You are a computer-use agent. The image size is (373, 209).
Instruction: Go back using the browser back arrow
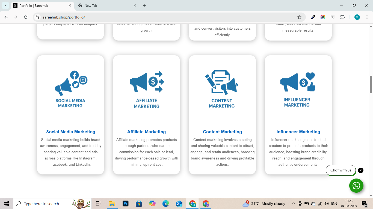coord(6,17)
